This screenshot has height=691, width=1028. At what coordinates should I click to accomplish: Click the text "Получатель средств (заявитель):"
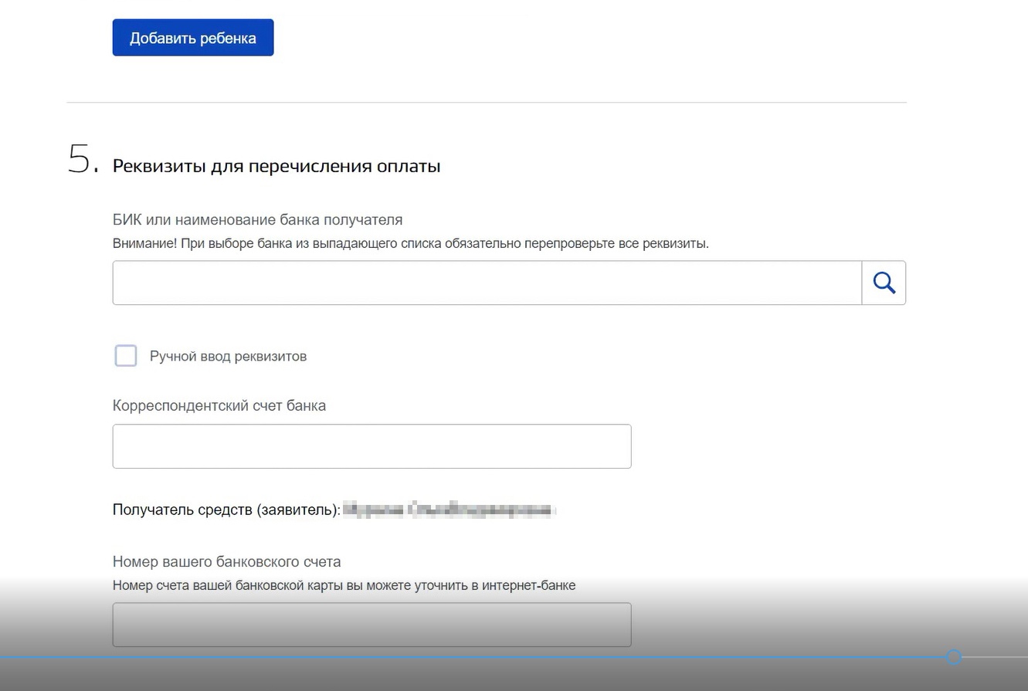[226, 510]
